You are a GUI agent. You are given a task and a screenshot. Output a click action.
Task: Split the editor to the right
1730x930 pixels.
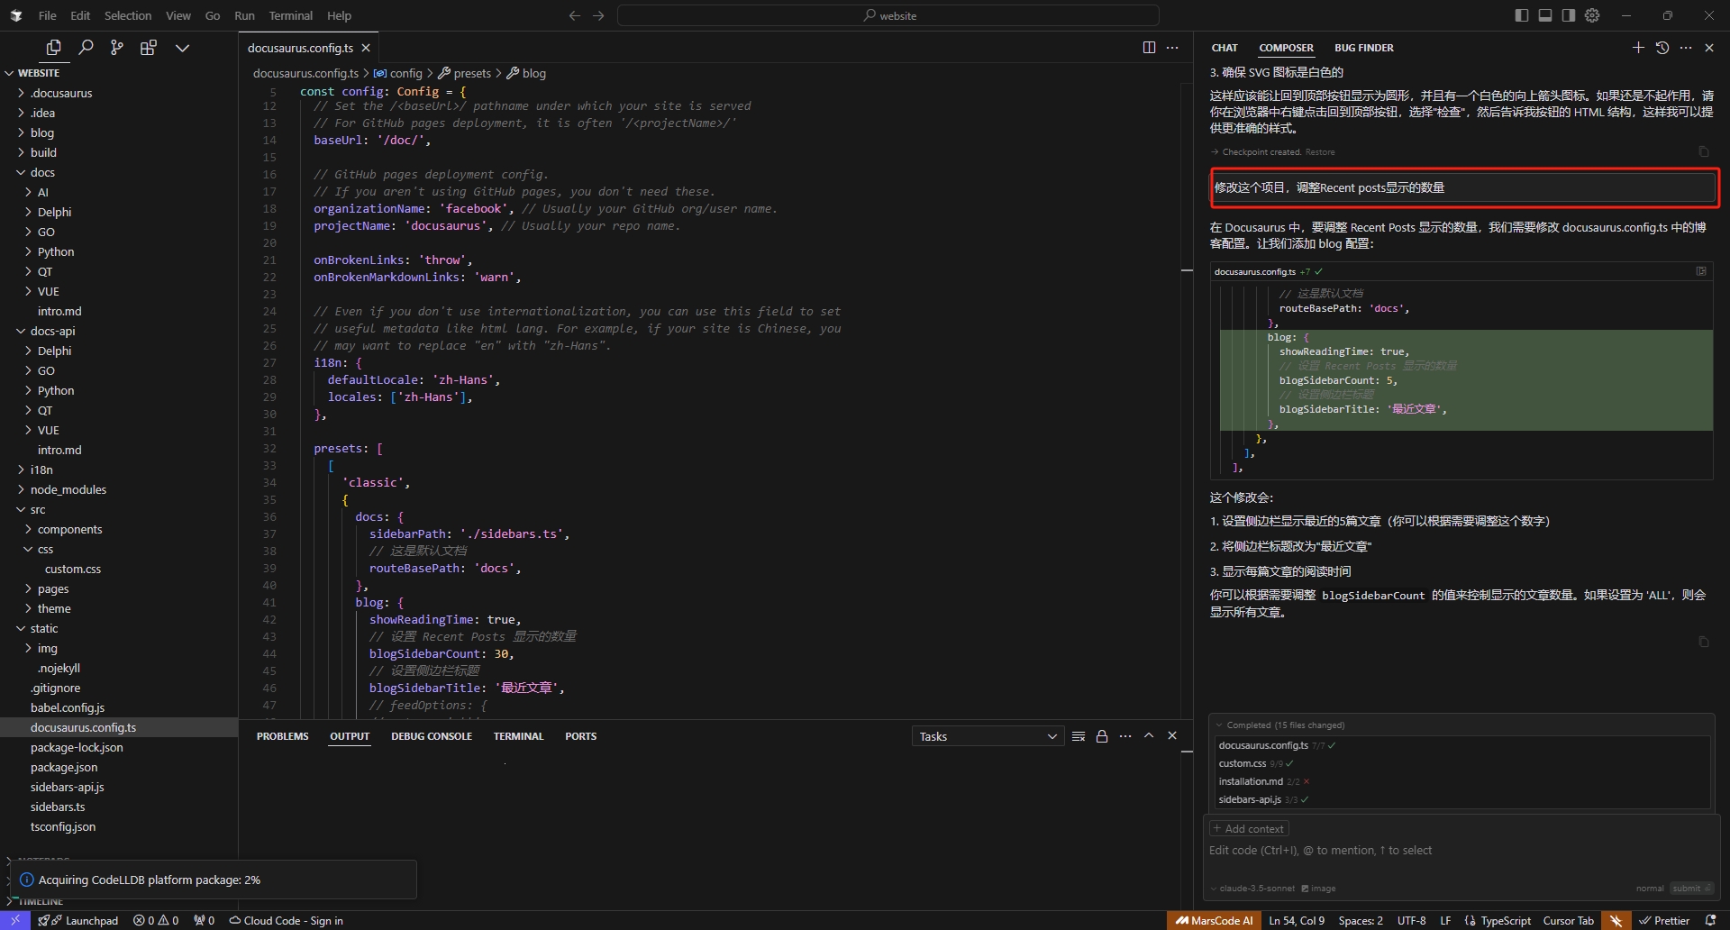(x=1149, y=48)
